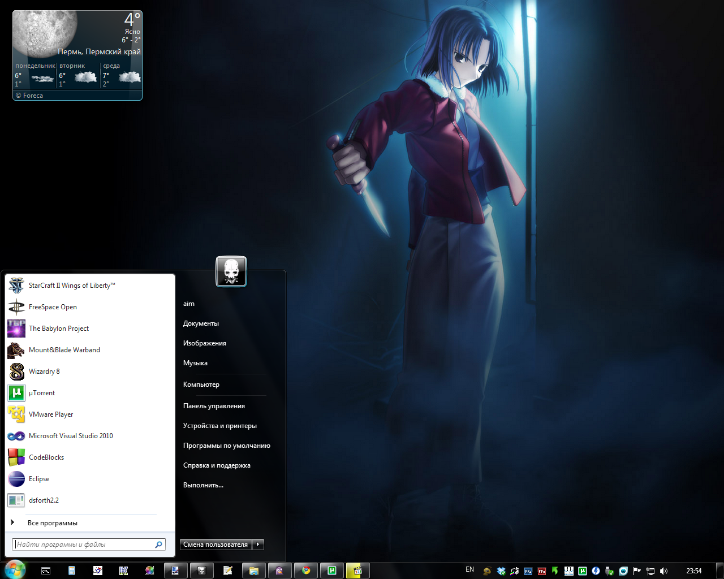Open the calculator icon on the taskbar

pos(72,571)
